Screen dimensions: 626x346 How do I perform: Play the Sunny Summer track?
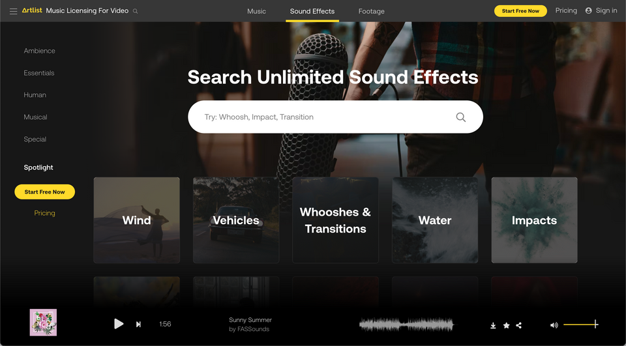click(119, 324)
